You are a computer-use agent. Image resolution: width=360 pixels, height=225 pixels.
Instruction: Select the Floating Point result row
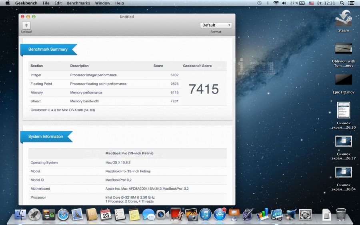[104, 84]
